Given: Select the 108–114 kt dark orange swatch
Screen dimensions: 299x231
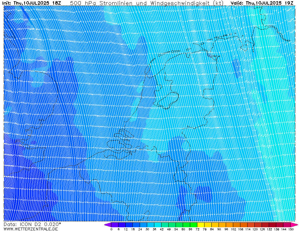Looking at the screenshot, I should click(244, 225).
